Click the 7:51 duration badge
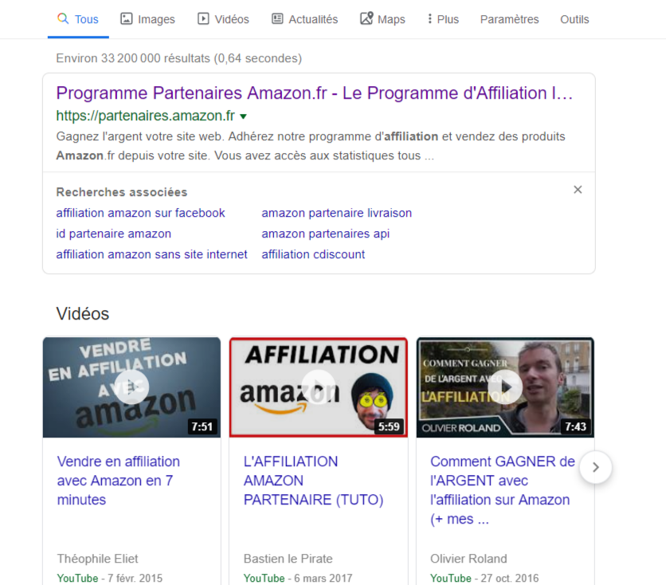 click(202, 426)
